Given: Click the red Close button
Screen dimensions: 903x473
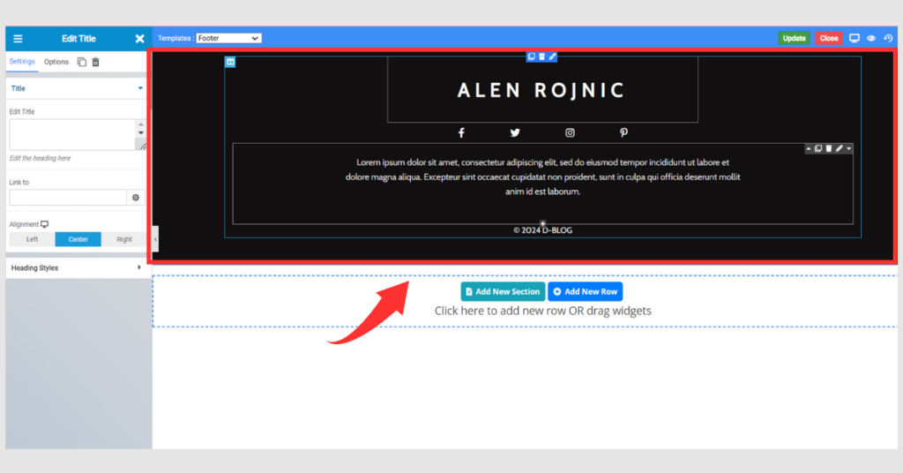Looking at the screenshot, I should coord(829,38).
